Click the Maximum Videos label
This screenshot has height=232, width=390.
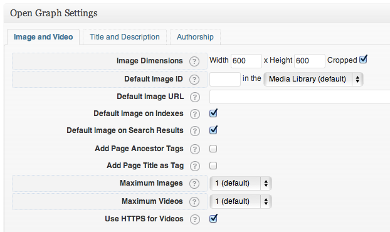152,201
